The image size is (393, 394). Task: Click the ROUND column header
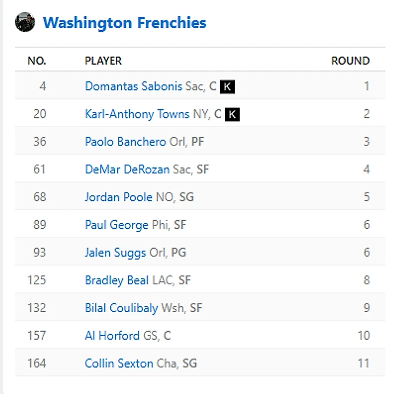click(350, 61)
